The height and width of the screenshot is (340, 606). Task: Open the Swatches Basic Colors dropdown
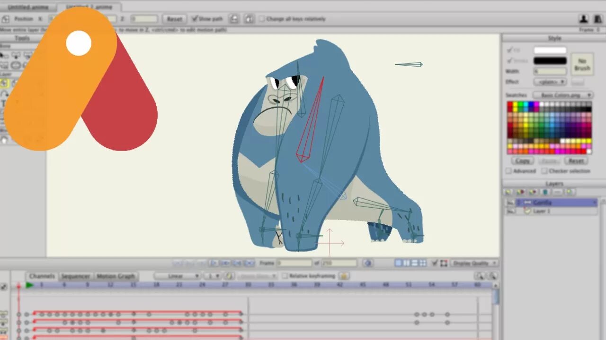coord(563,95)
